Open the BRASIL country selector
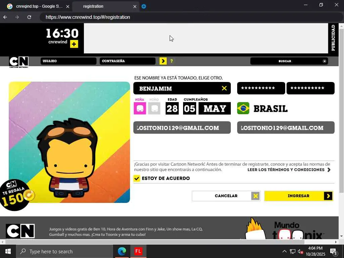344x258 pixels. (x=270, y=109)
